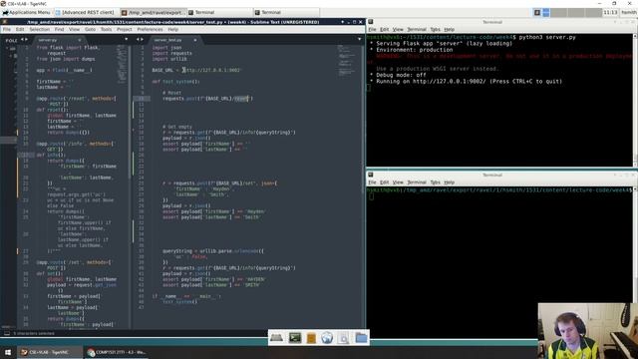Open orange file manager dock icon
This screenshot has height=359, width=638.
[x=311, y=338]
